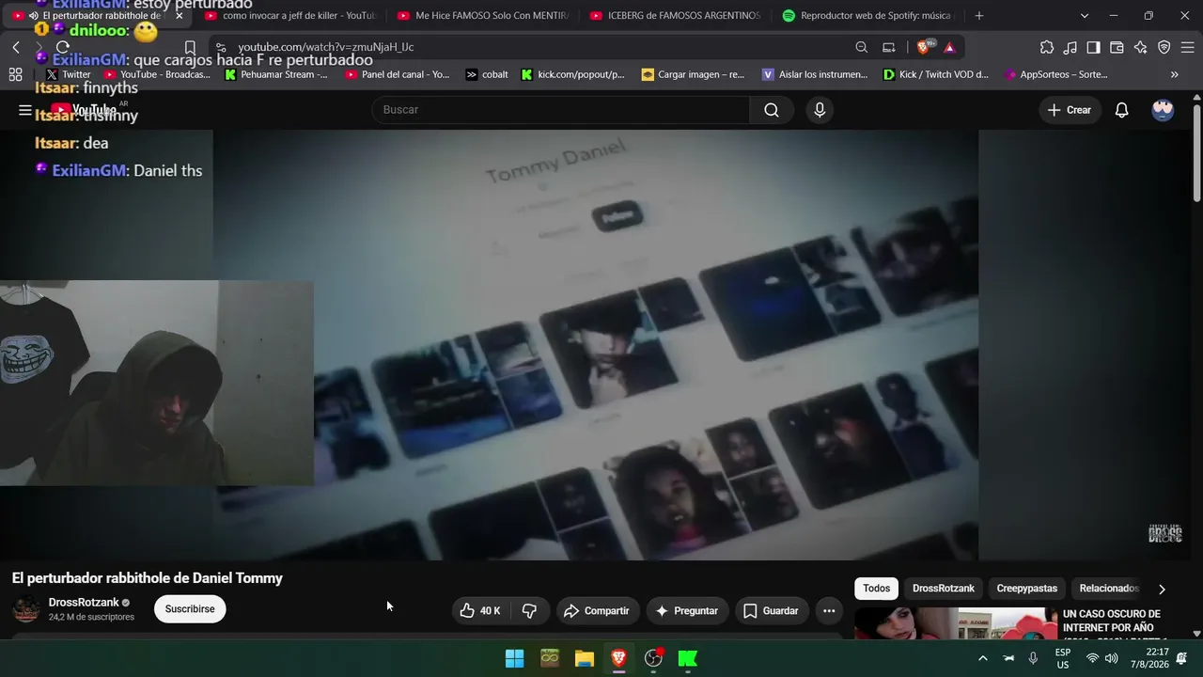
Task: Click the browser address bar URL
Action: pyautogui.click(x=325, y=47)
